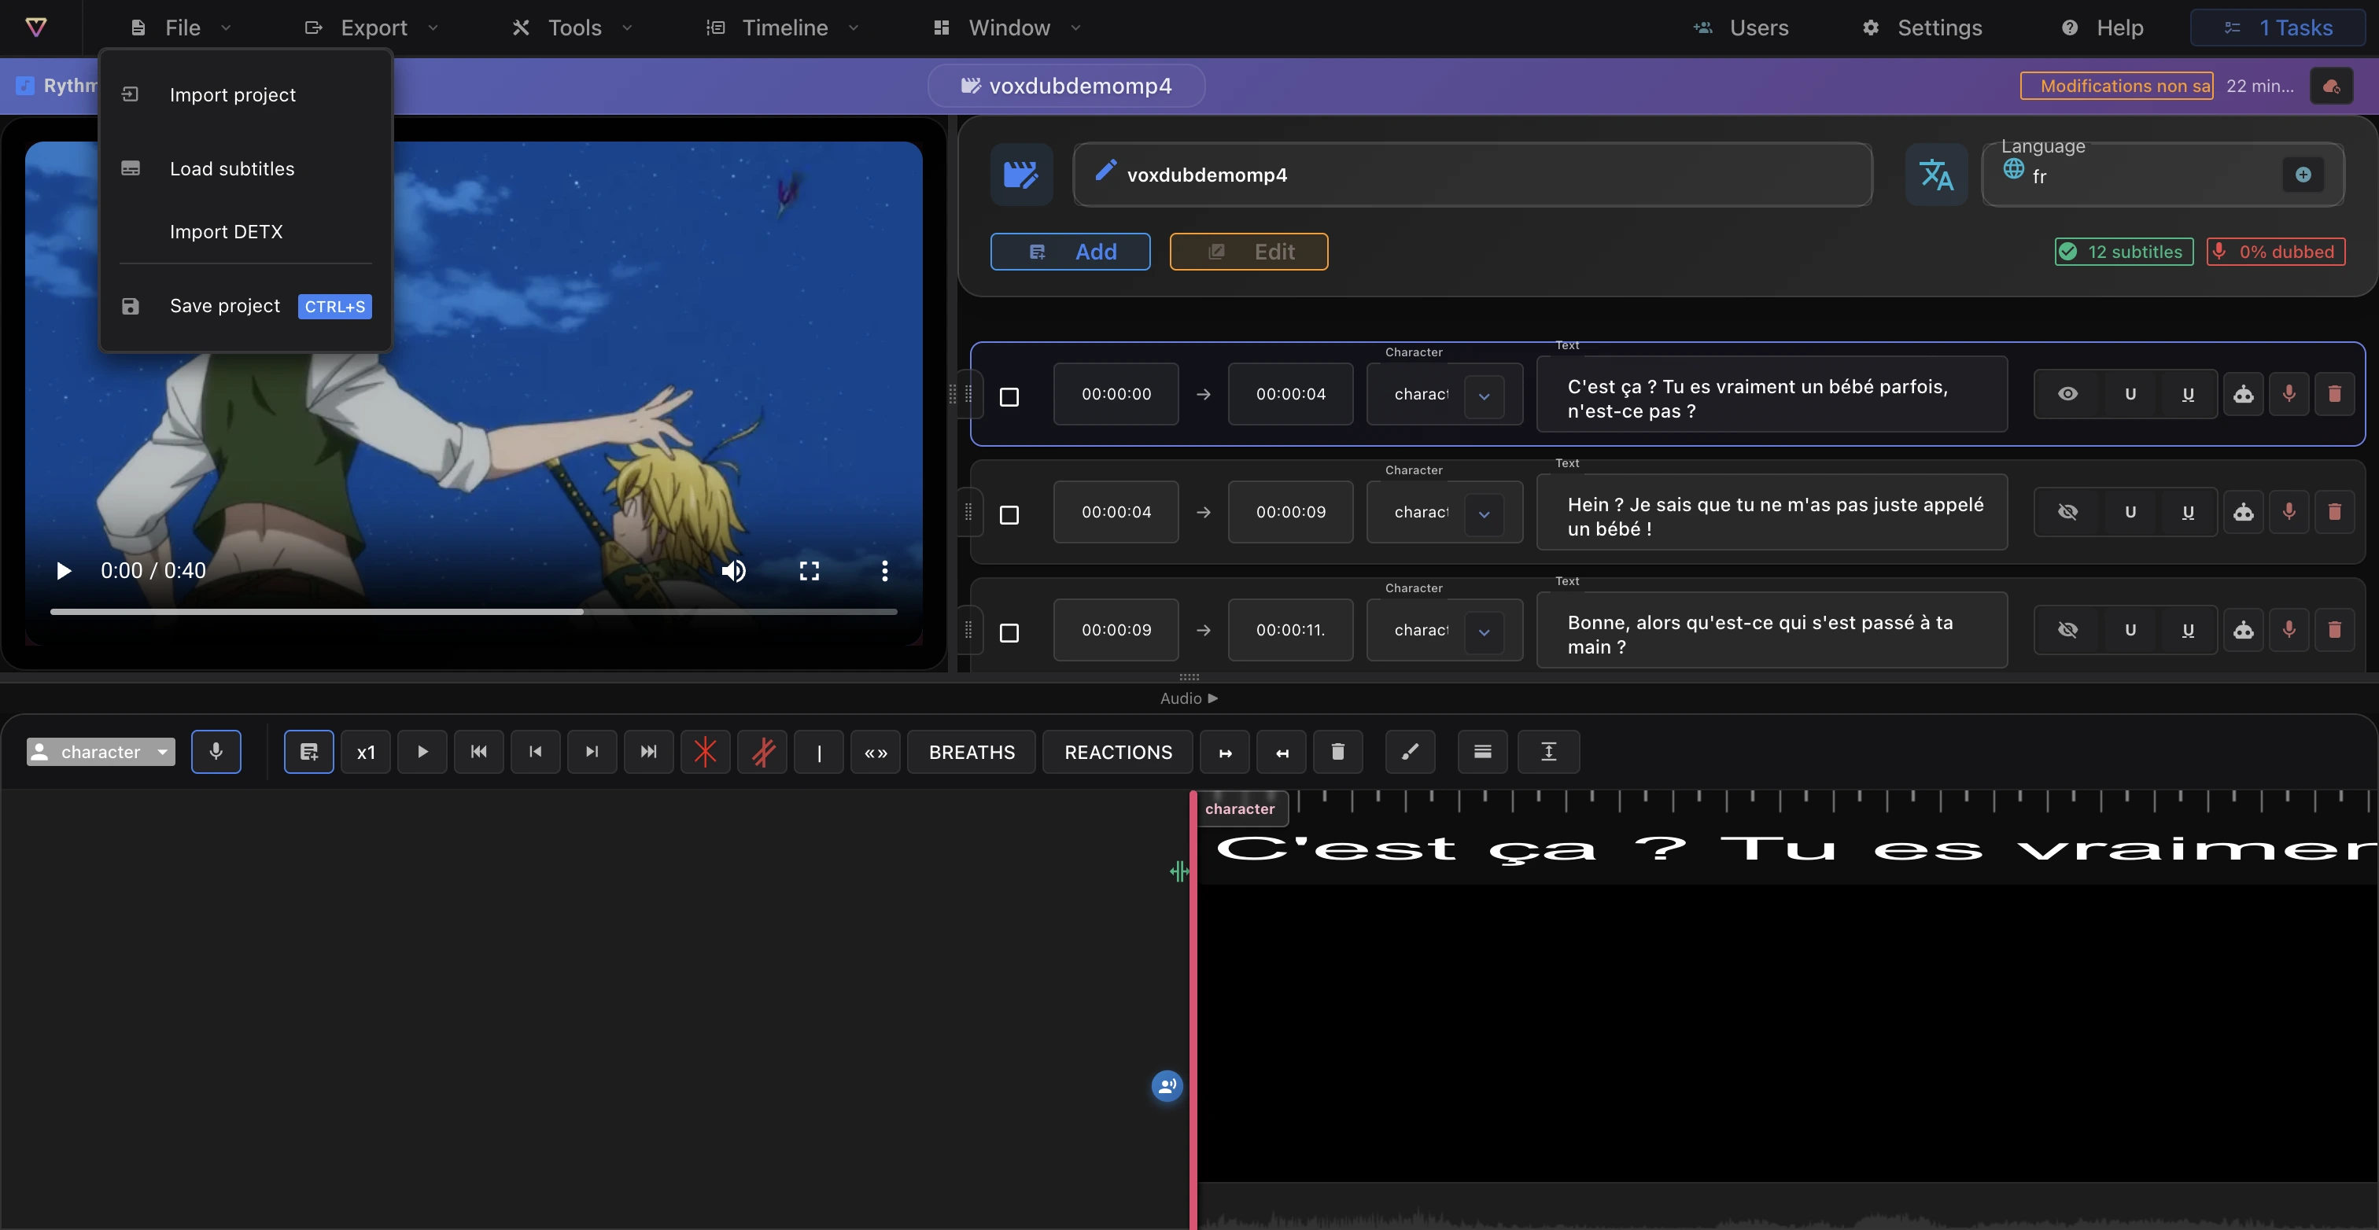Image resolution: width=2379 pixels, height=1230 pixels.
Task: Tick the checkbox for the 00:00:09 subtitle
Action: click(1009, 633)
